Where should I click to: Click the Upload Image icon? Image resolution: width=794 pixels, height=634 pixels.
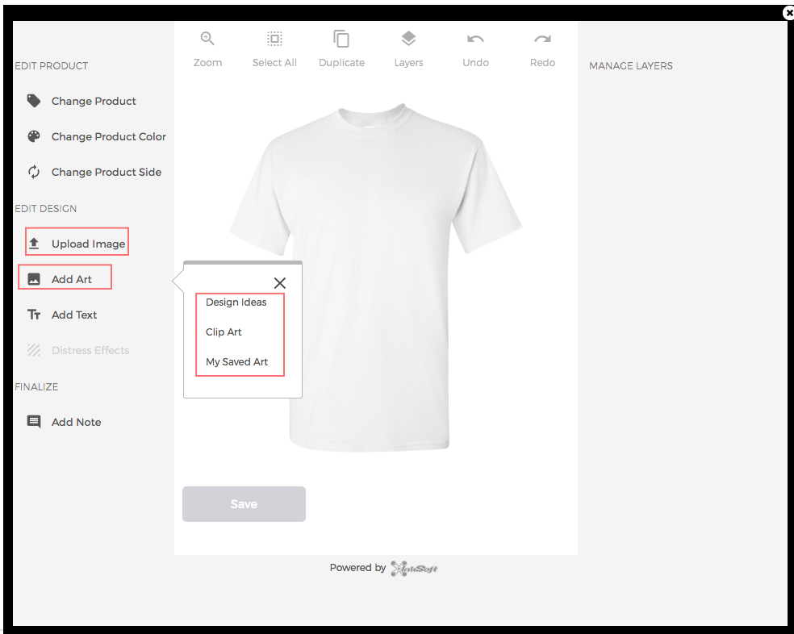click(35, 243)
